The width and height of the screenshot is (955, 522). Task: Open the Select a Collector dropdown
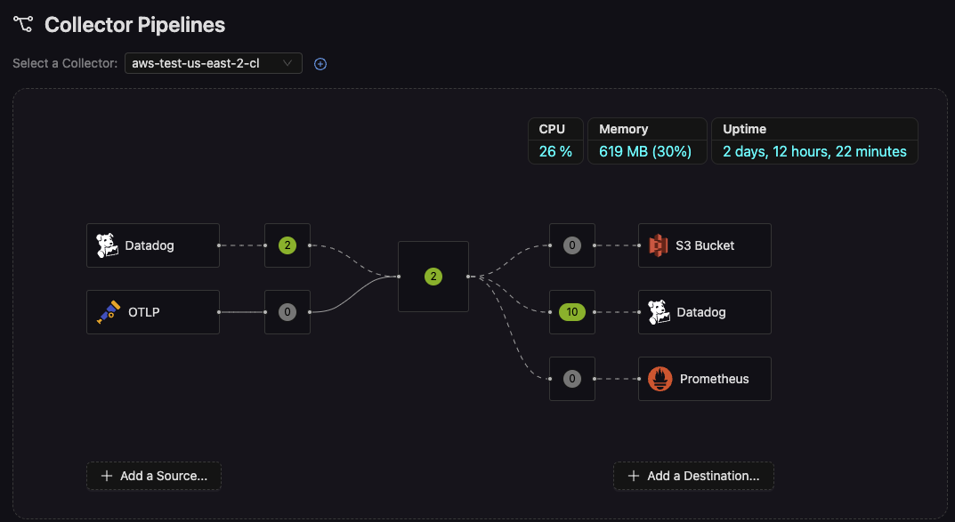pyautogui.click(x=213, y=63)
